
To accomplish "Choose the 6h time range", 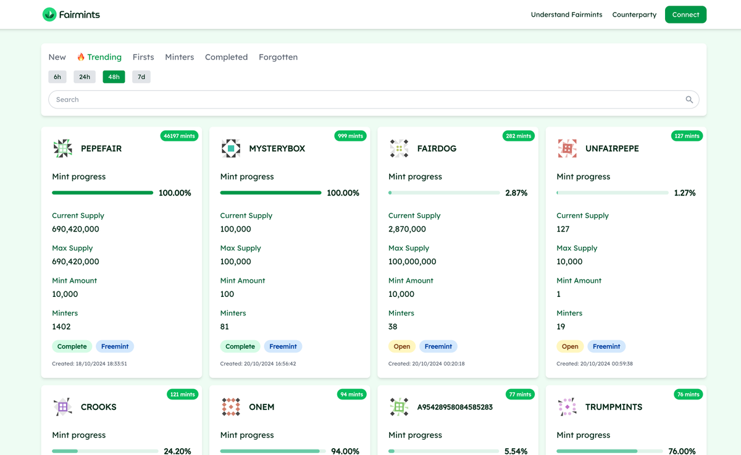I will pyautogui.click(x=57, y=77).
